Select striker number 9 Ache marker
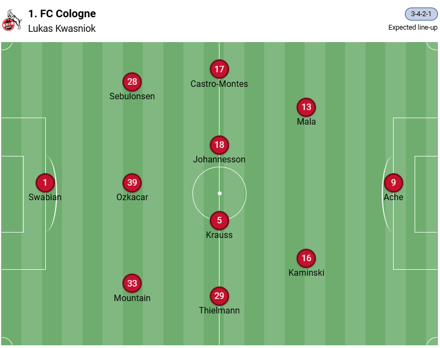440x348 pixels. (394, 183)
